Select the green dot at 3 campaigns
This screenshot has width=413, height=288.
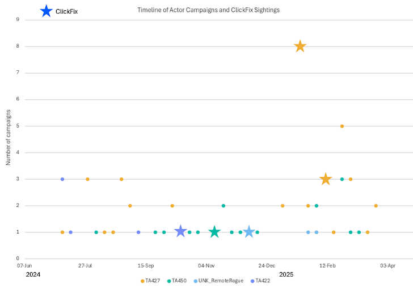coord(342,179)
